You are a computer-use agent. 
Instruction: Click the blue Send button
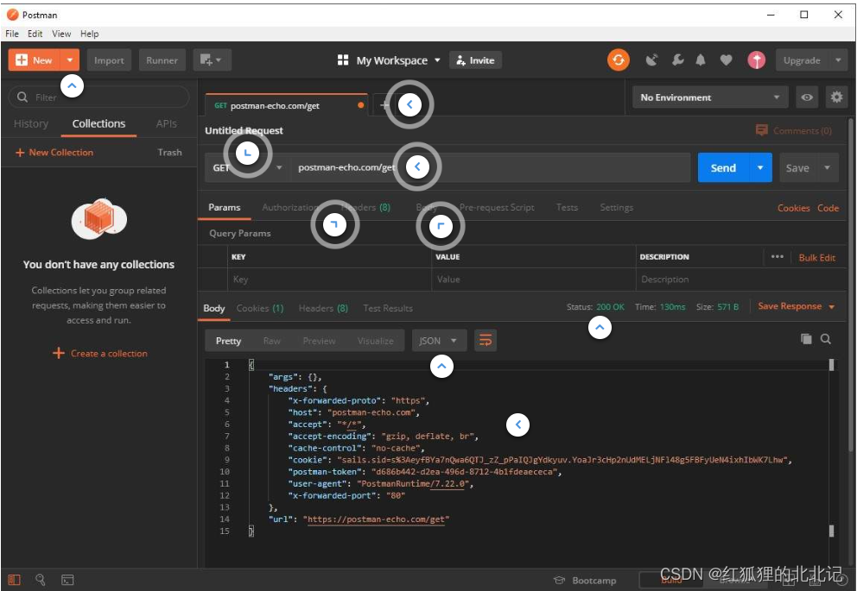723,167
